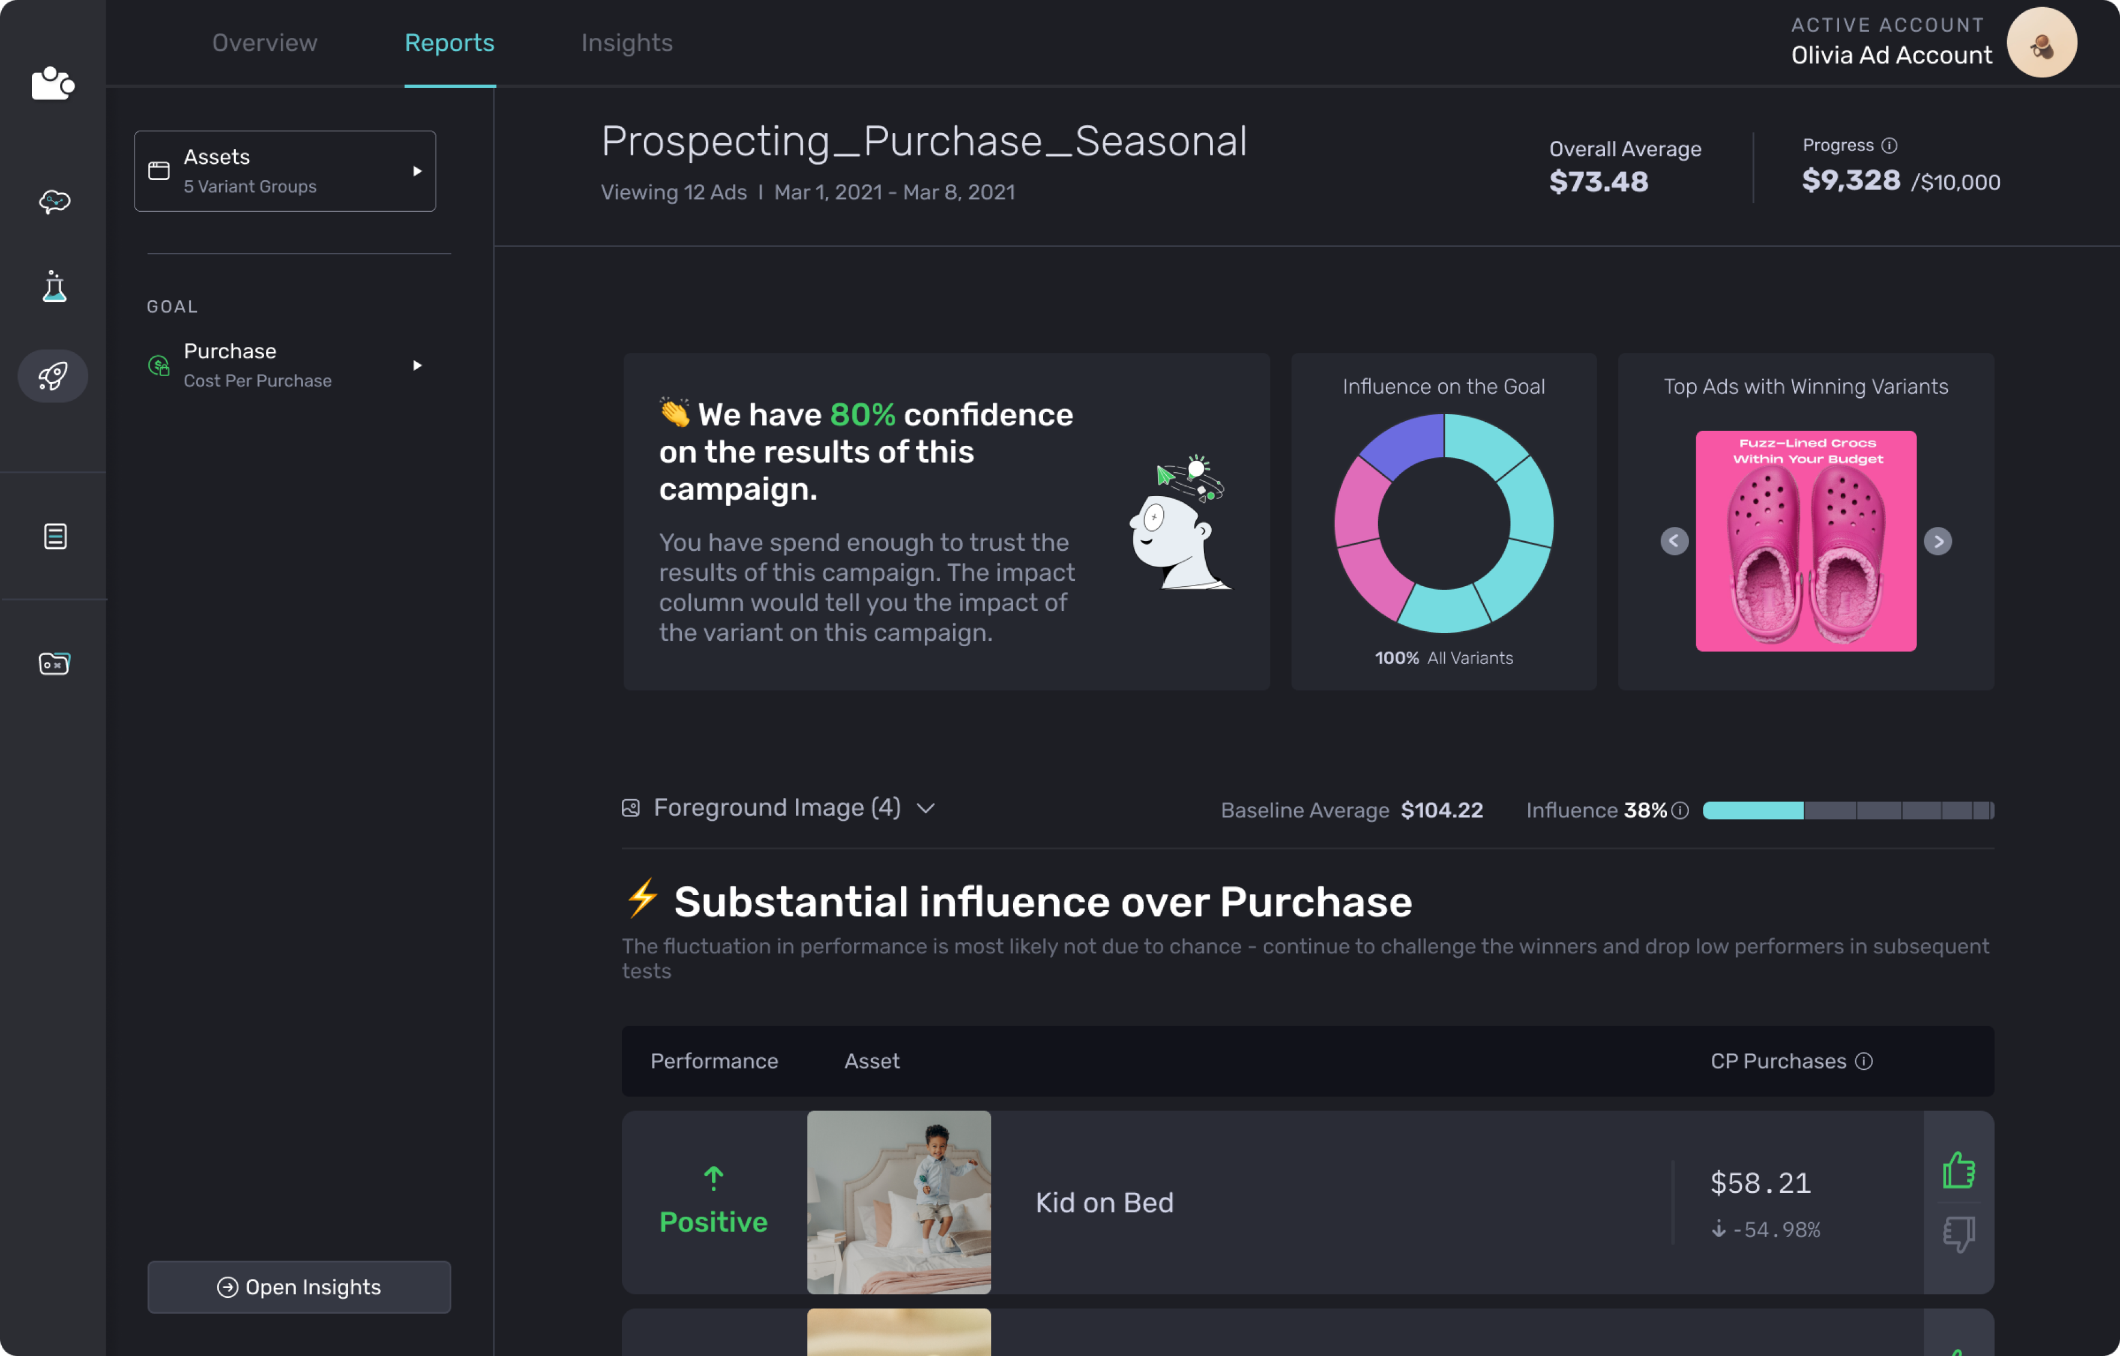
Task: Click the Kid on Bed thumbnail
Action: (x=899, y=1202)
